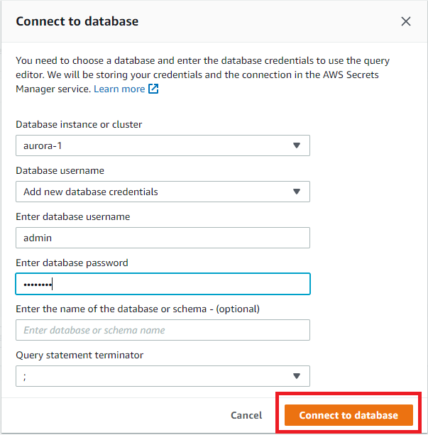The height and width of the screenshot is (435, 428).
Task: Click the arrow on the aurora-1 dropdown
Action: click(297, 145)
